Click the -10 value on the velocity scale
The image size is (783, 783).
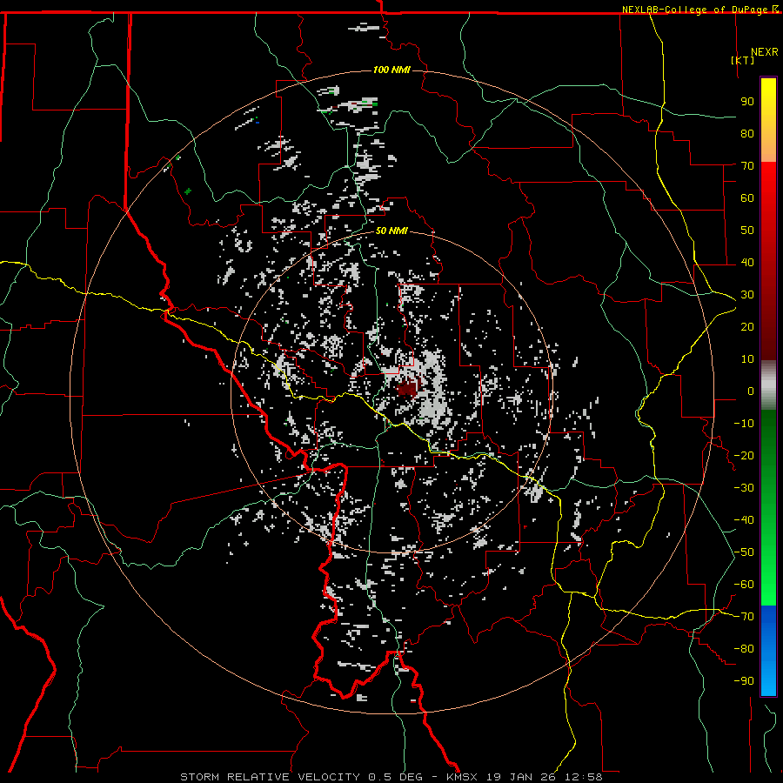744,424
